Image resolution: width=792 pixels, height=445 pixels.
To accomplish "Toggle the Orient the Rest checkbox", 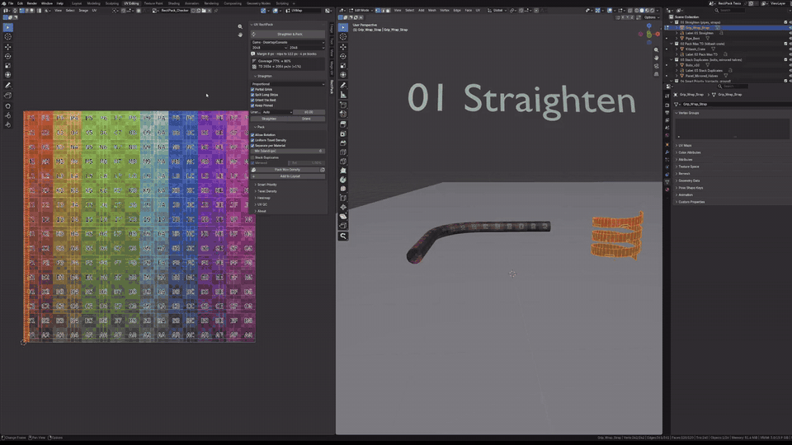I will pyautogui.click(x=252, y=100).
